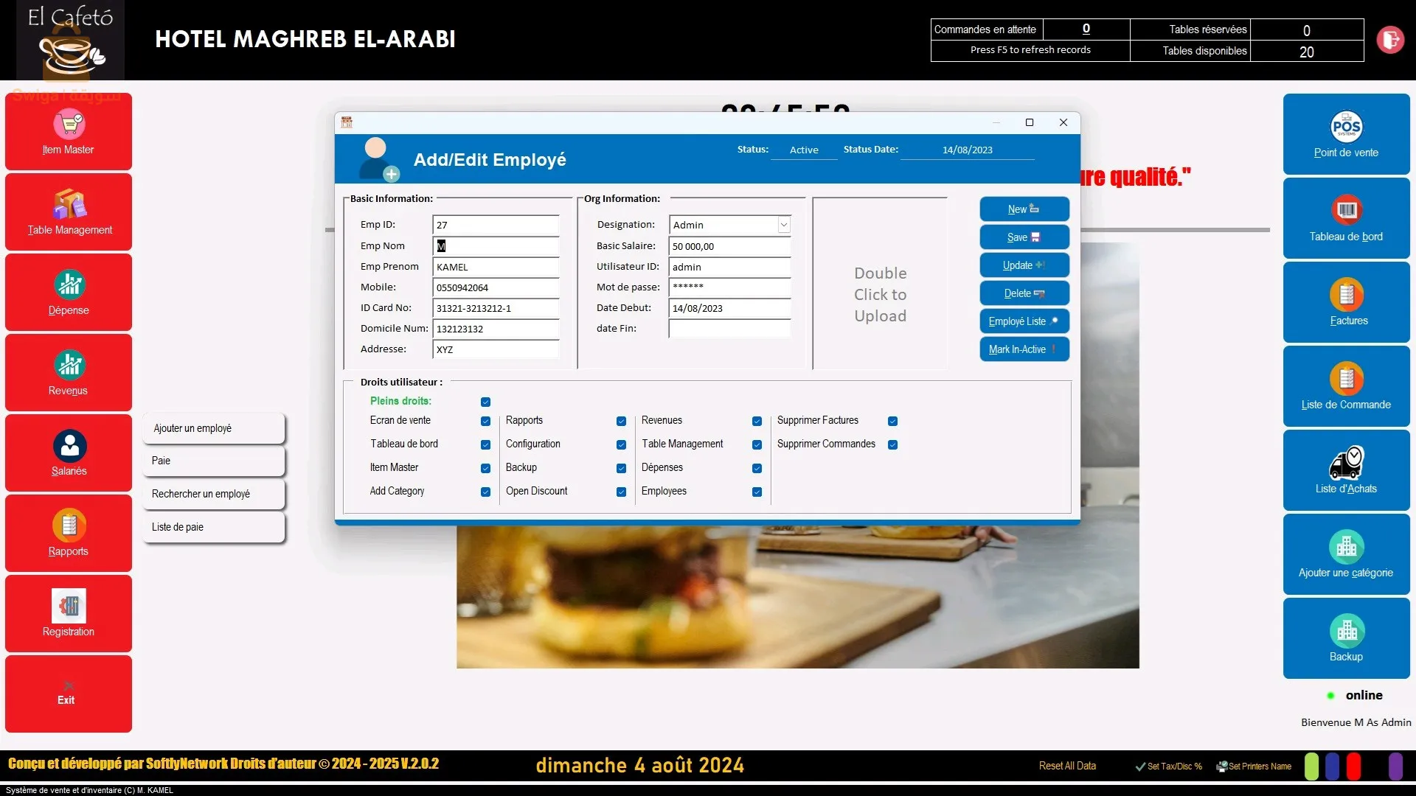Open the Designation dropdown showing Admin

(x=783, y=225)
